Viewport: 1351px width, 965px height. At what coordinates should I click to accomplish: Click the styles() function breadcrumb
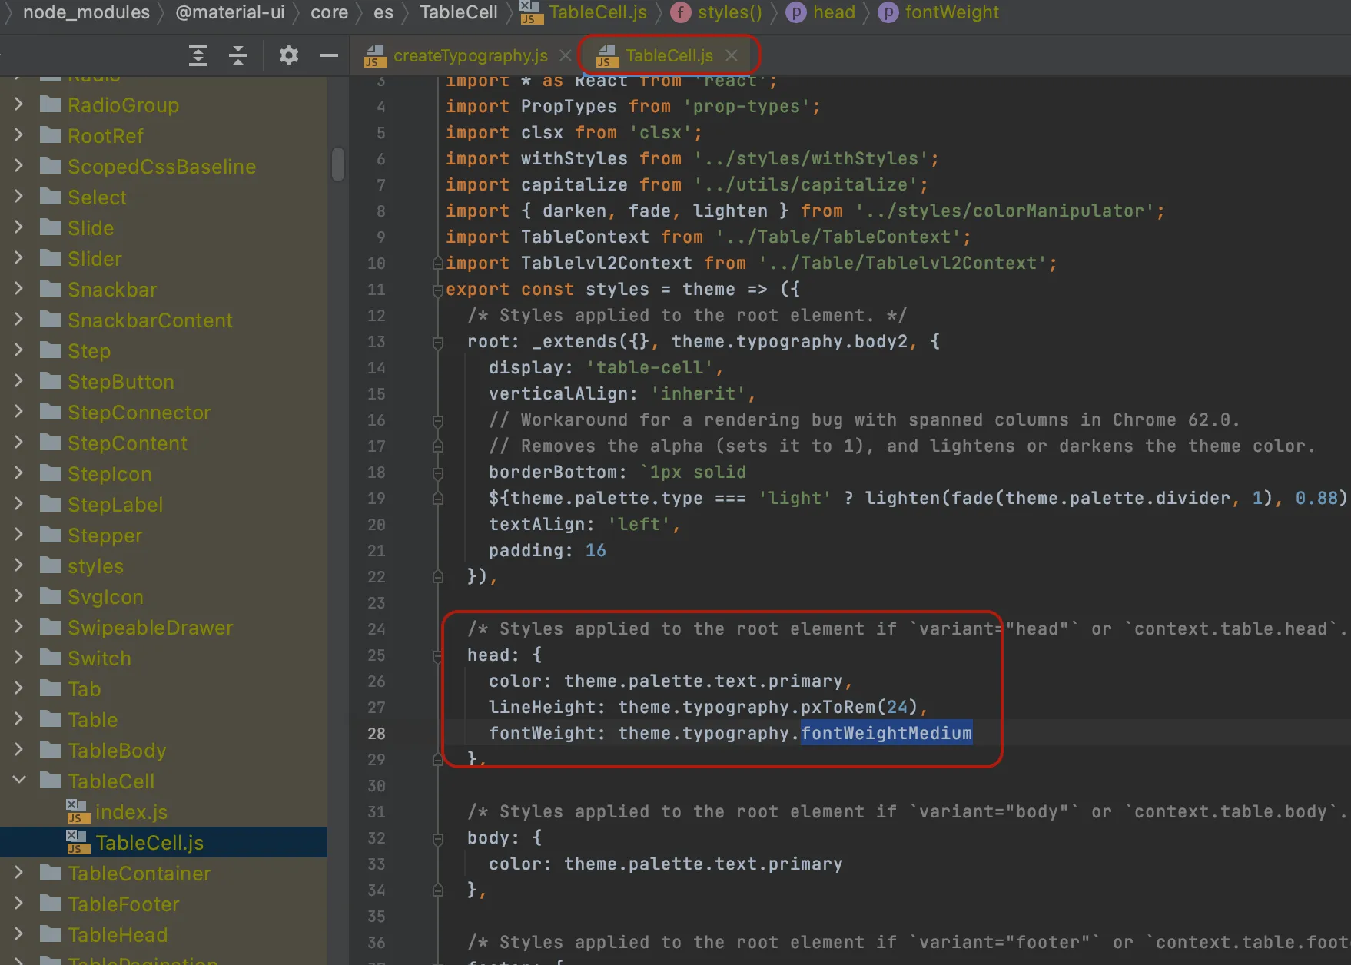(x=729, y=12)
